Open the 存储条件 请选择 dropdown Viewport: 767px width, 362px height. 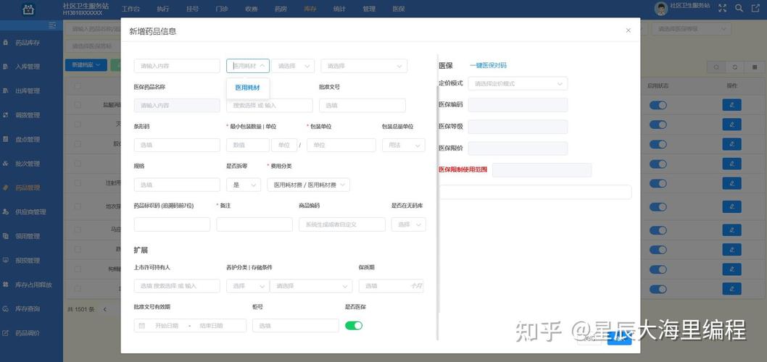(x=311, y=286)
